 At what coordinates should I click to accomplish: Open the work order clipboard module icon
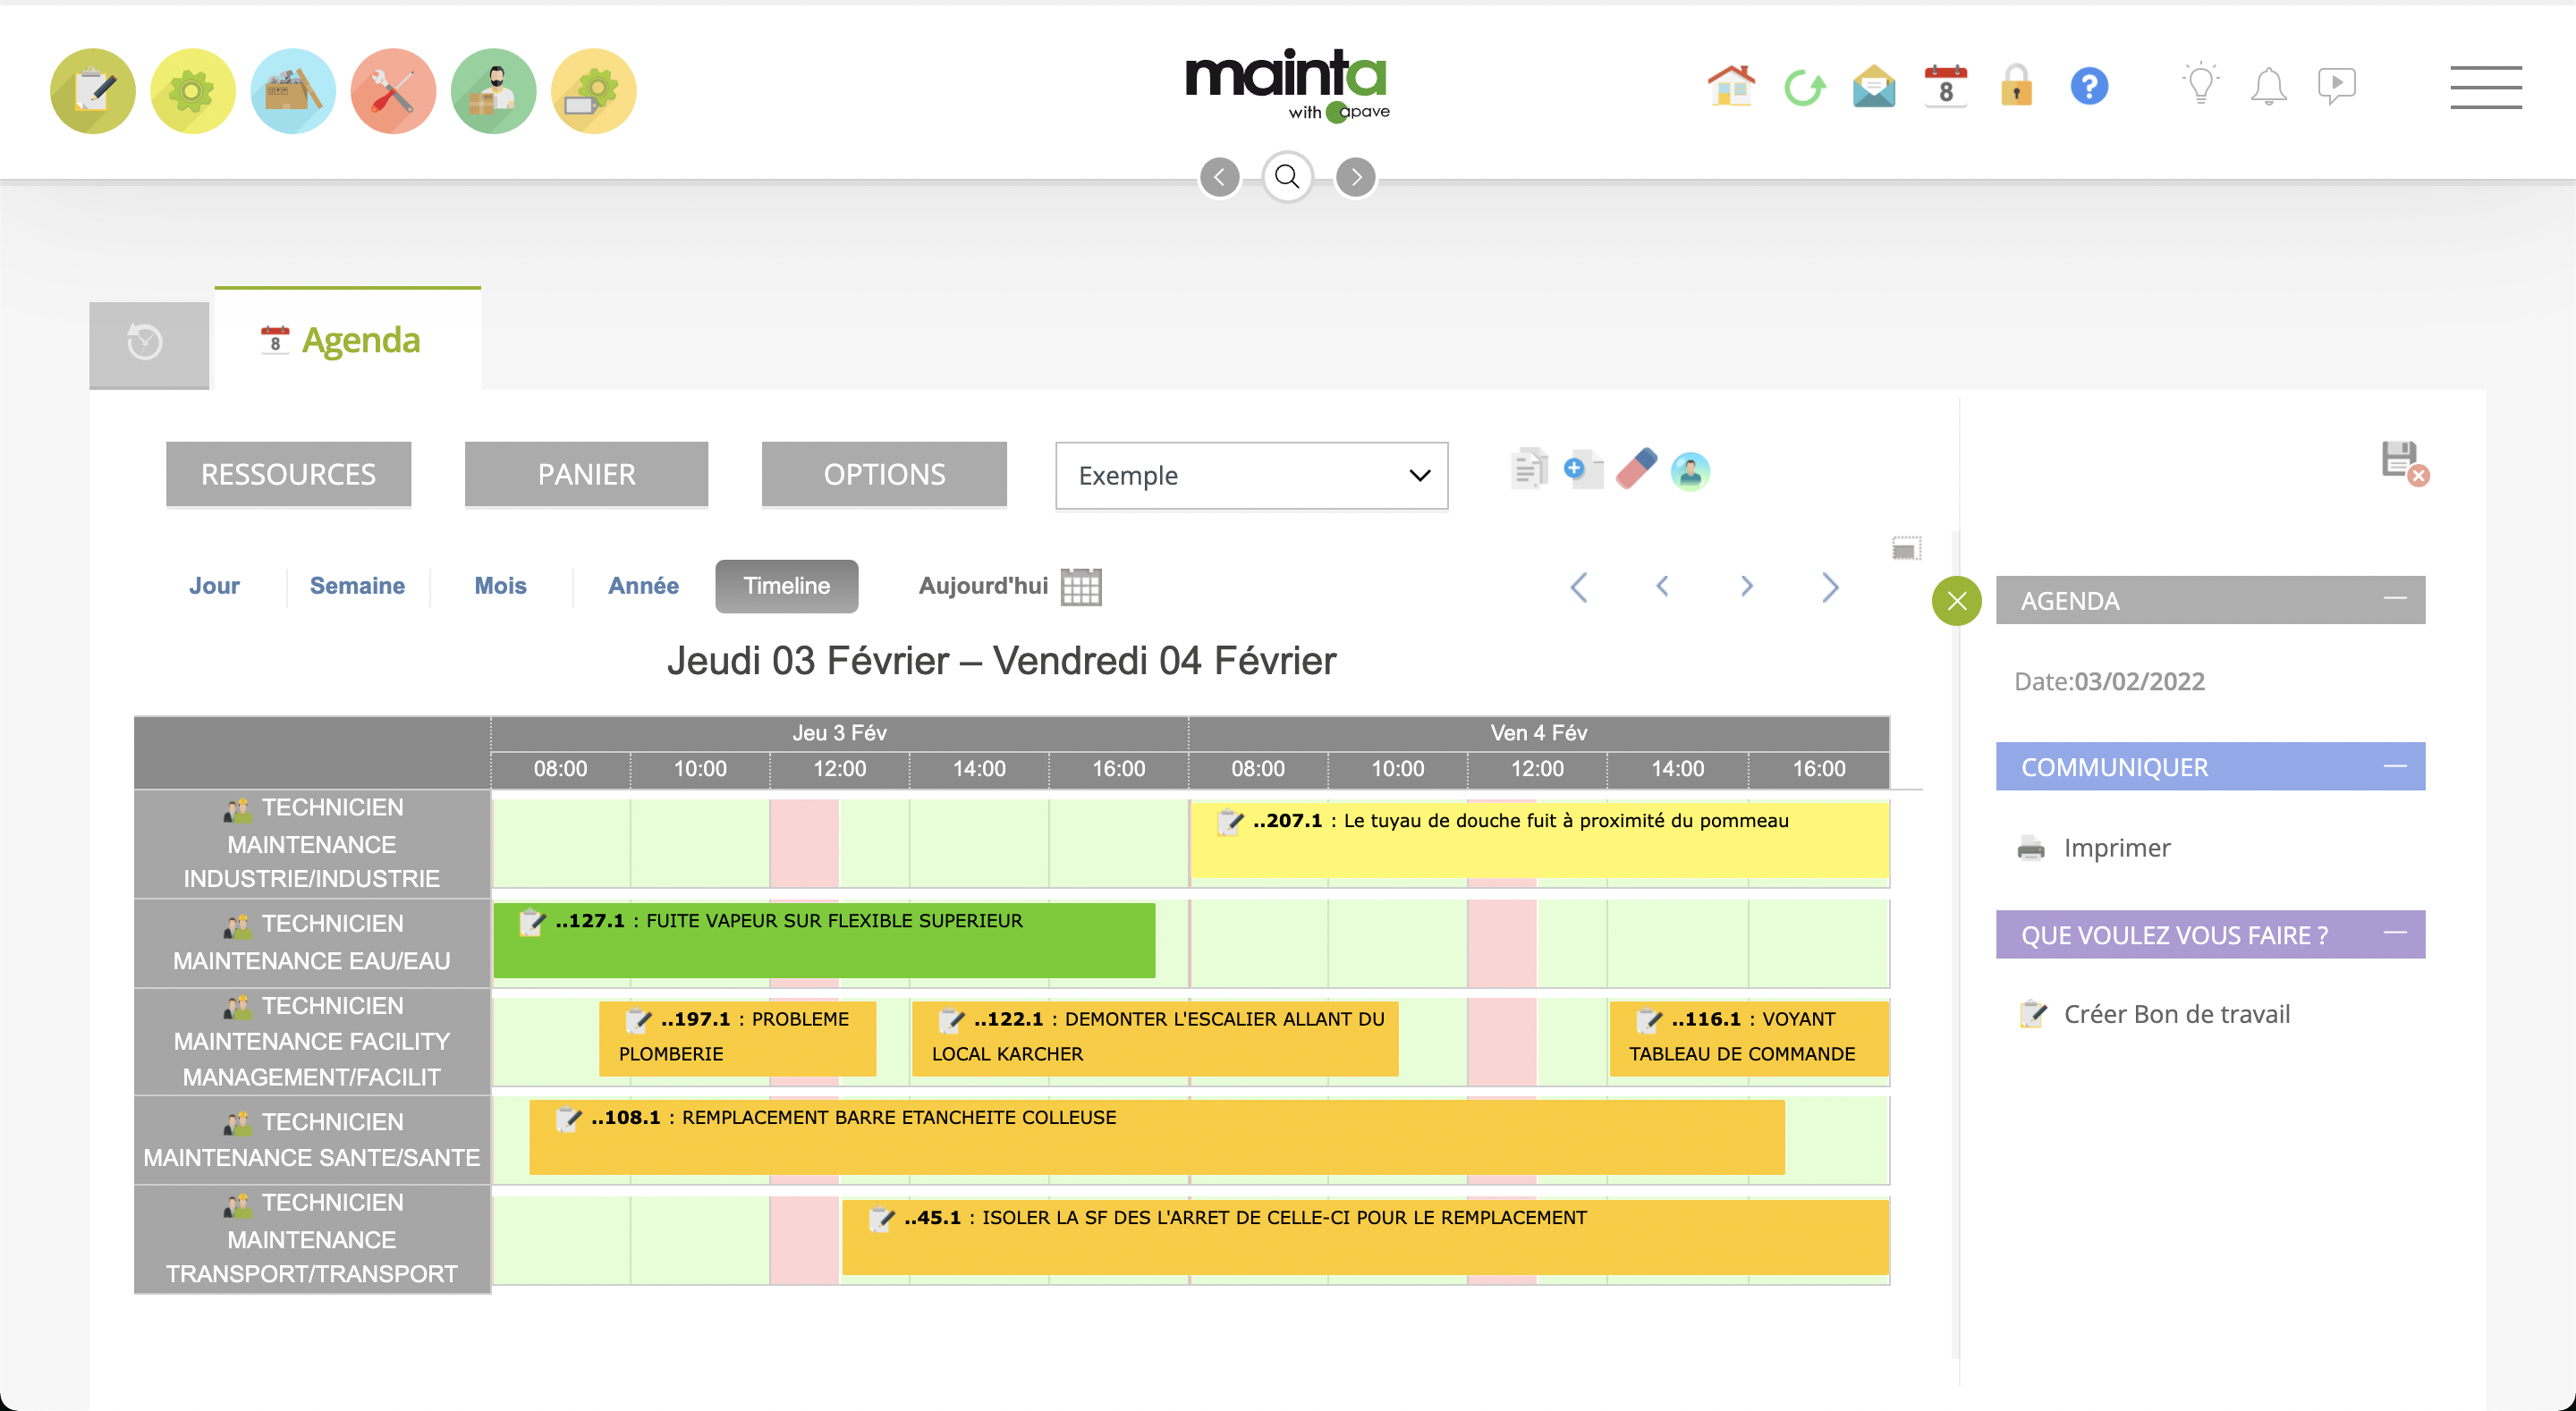[x=92, y=91]
